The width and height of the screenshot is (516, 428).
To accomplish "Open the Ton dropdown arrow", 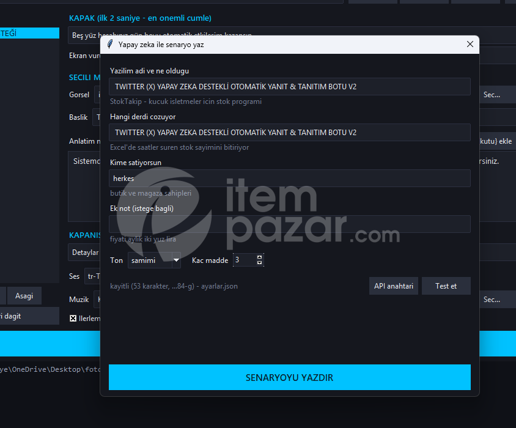I will point(177,260).
